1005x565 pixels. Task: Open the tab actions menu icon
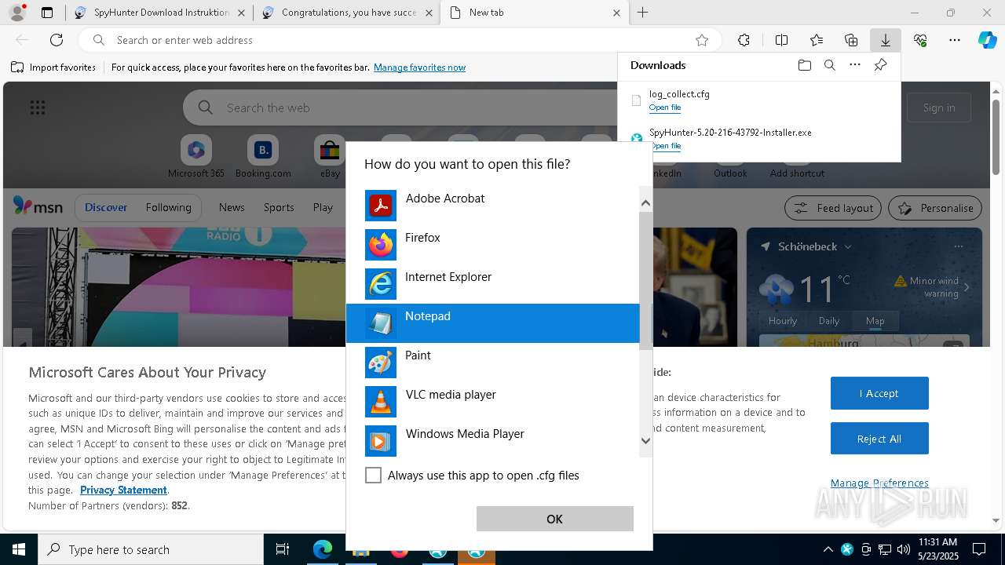(x=47, y=13)
